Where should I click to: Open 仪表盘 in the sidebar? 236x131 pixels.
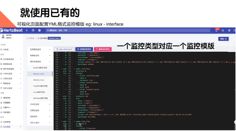click(x=6, y=50)
